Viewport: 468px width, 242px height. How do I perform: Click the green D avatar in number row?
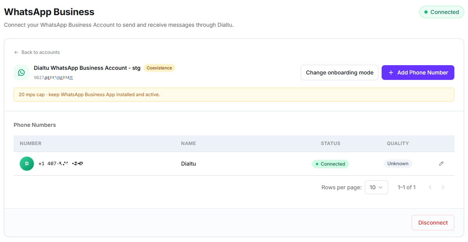tap(27, 164)
